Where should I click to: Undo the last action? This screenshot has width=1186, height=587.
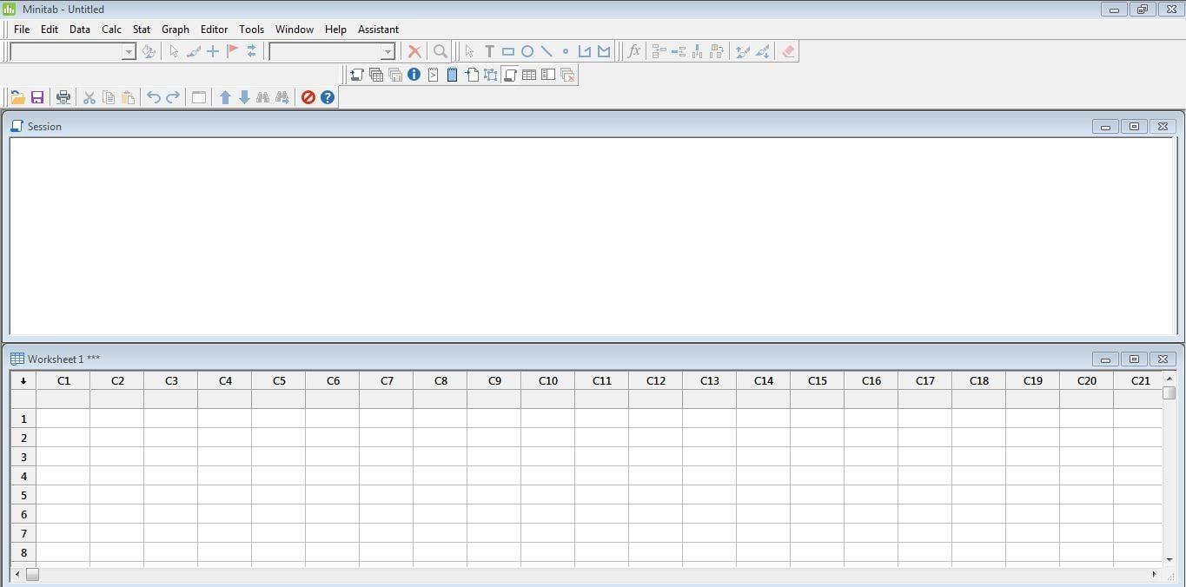153,96
